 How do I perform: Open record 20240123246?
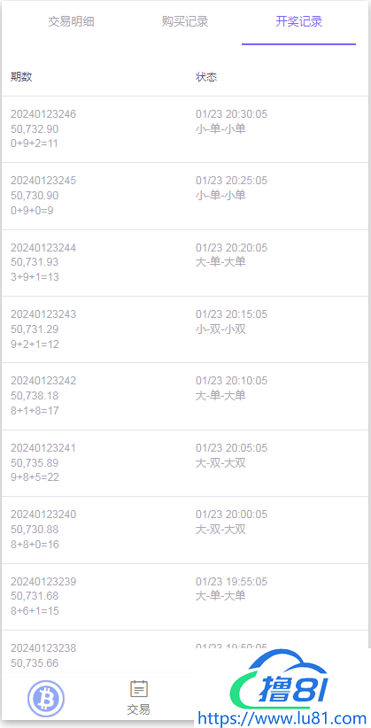(x=186, y=129)
